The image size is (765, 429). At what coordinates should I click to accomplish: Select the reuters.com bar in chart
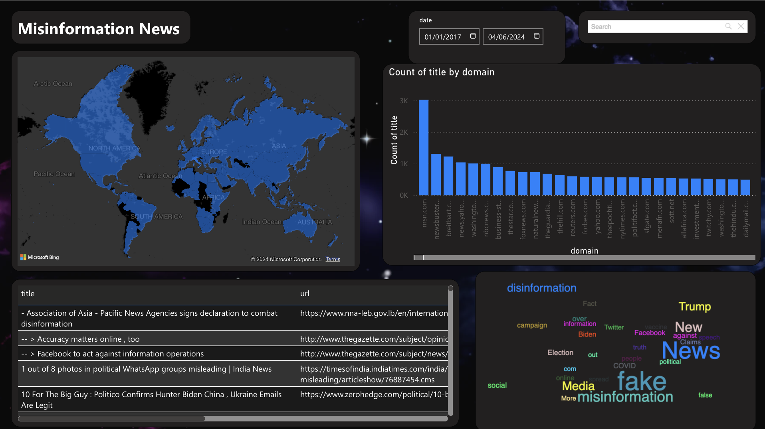point(572,186)
